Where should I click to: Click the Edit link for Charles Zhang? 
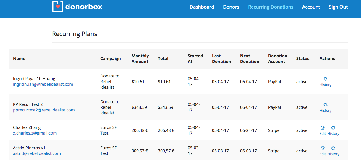click(323, 134)
